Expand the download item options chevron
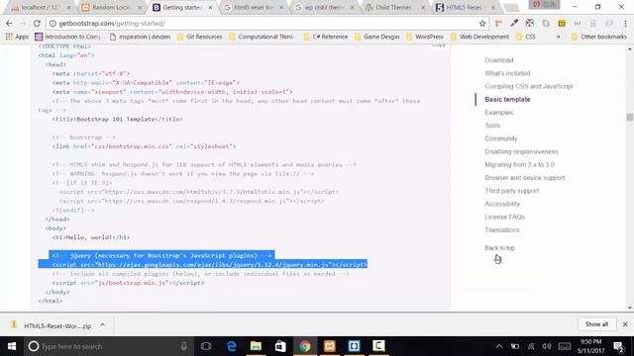Screen dimensions: 634x356 (103, 325)
